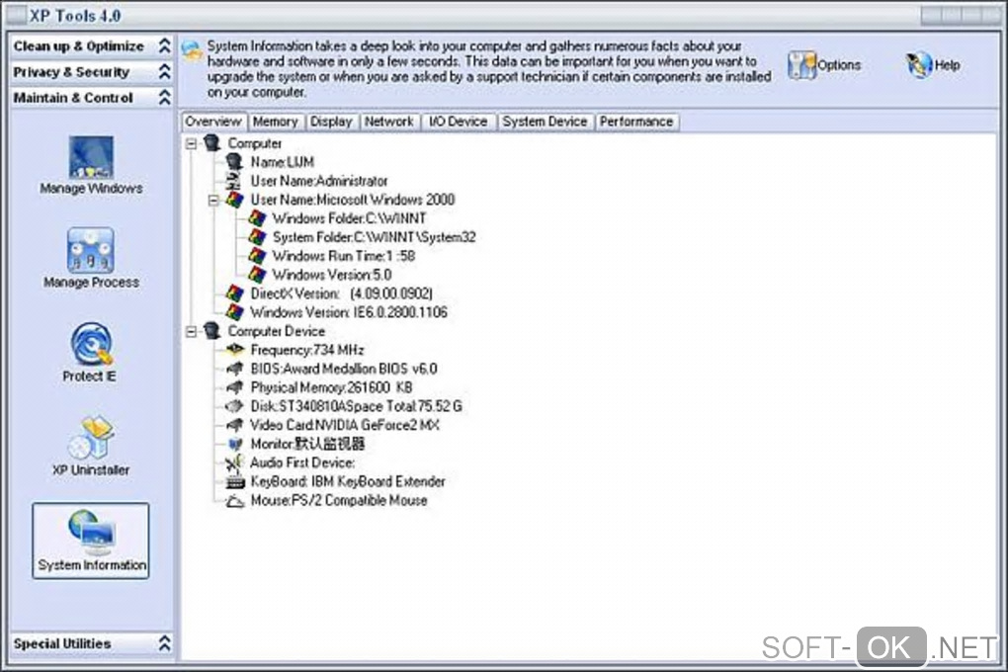Collapse the Computer tree node
This screenshot has width=1008, height=672.
coord(191,143)
